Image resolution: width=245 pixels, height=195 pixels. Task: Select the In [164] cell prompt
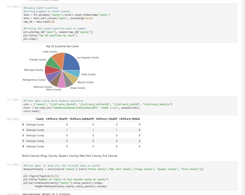coord(14,99)
